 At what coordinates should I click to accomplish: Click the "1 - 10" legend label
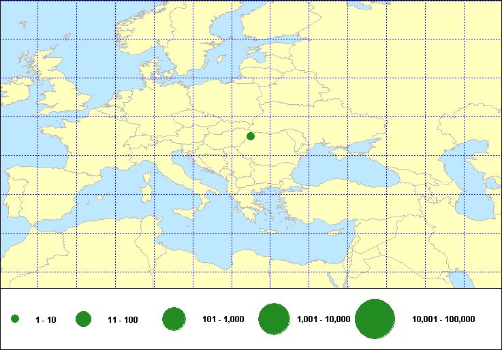46,319
